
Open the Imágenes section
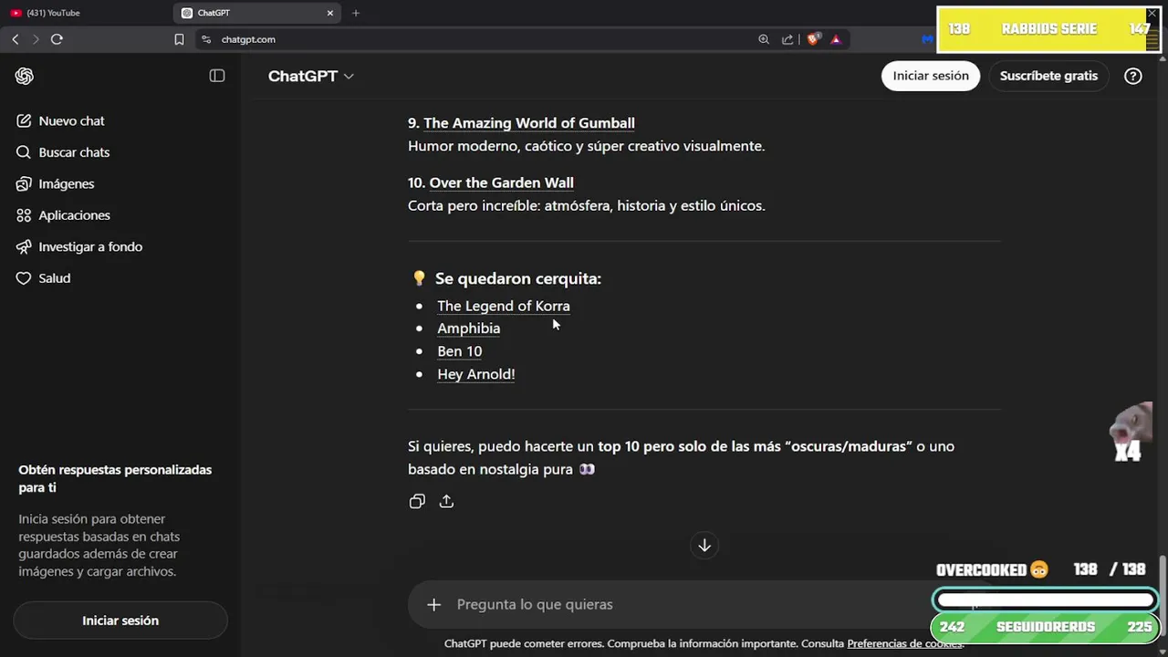(66, 183)
